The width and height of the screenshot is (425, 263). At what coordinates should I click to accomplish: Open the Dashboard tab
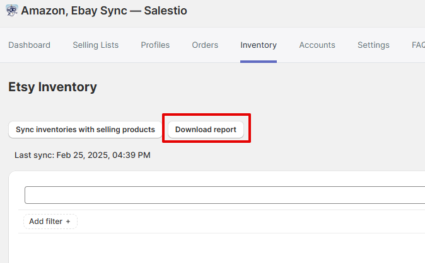(x=29, y=45)
